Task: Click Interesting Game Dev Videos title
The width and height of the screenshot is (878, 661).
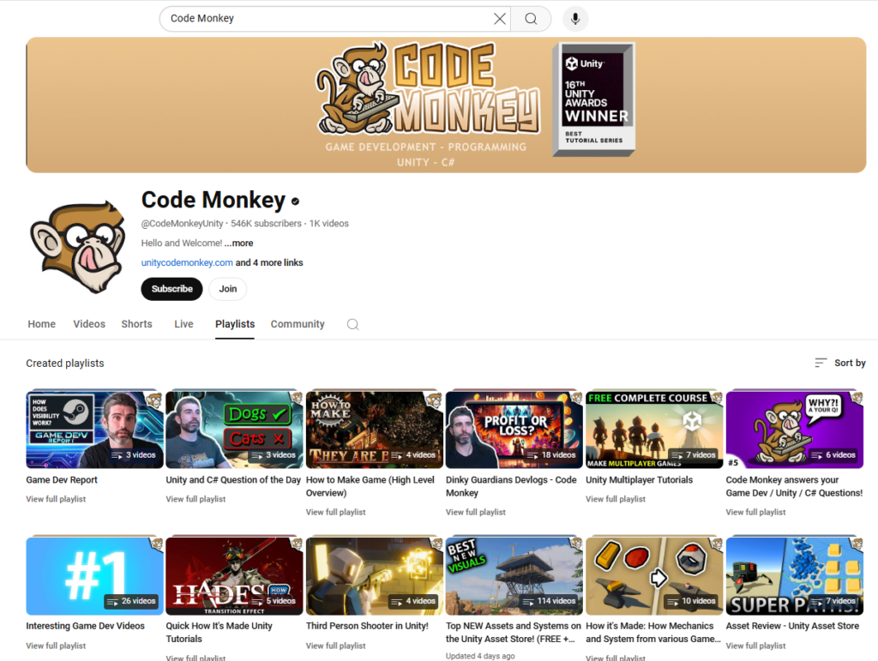Action: point(85,626)
